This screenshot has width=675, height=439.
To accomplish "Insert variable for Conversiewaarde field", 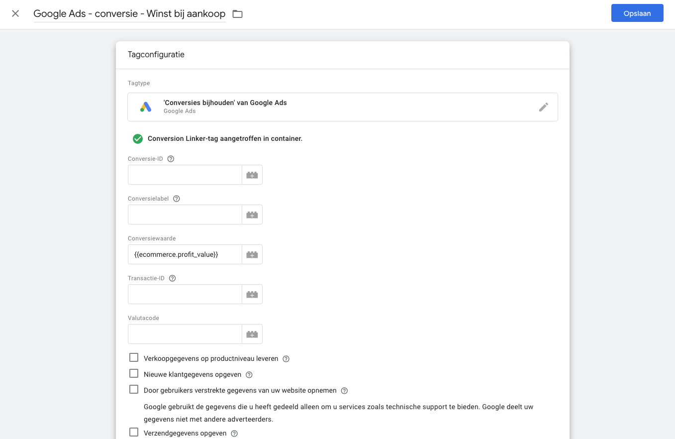I will point(252,254).
